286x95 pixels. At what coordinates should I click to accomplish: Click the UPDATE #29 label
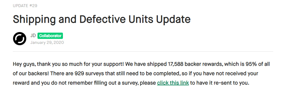coord(25,6)
